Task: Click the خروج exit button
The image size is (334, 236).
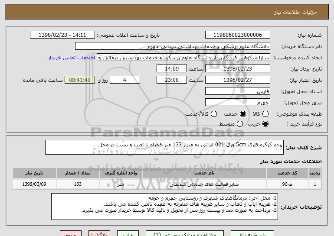Action: (x=71, y=233)
